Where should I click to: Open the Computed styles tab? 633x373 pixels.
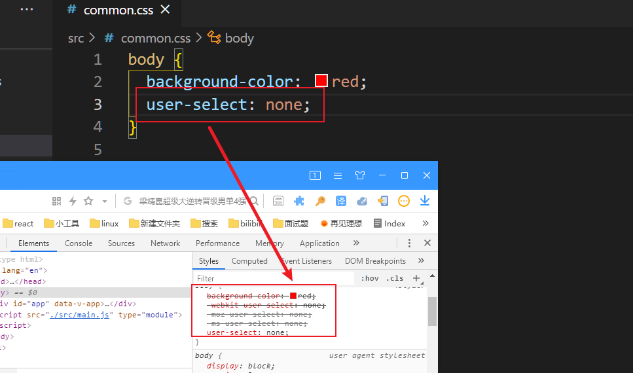coord(249,261)
